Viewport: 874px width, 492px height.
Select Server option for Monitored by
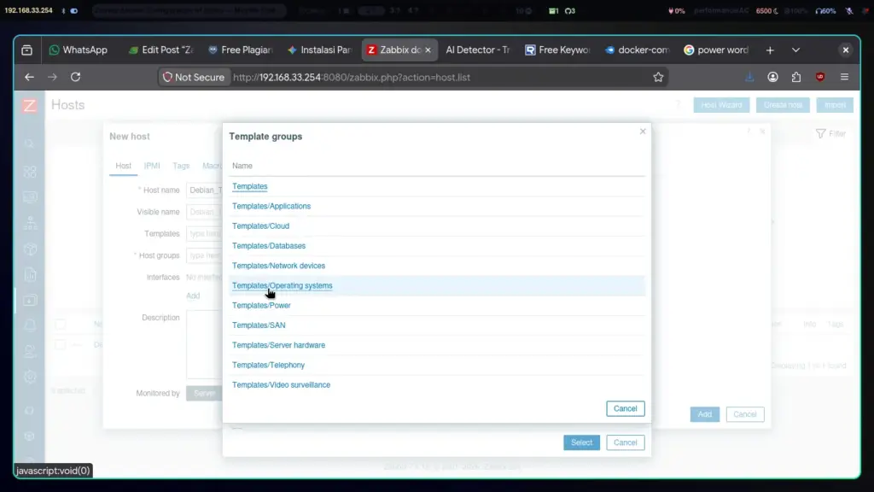point(204,393)
